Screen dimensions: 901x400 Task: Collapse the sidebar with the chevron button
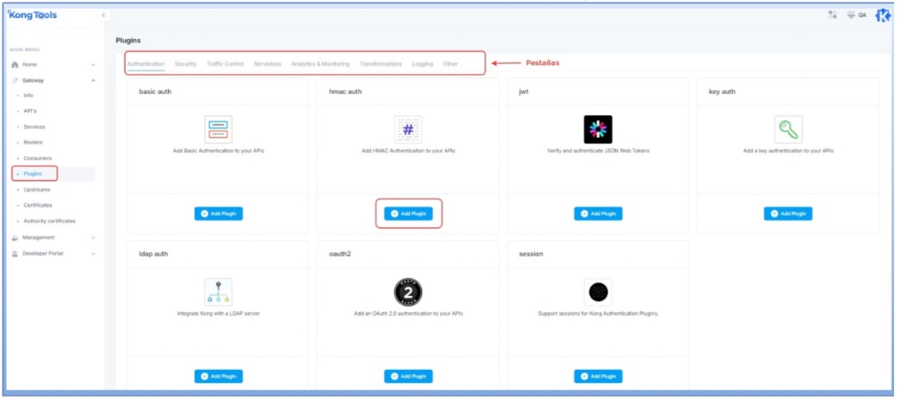pyautogui.click(x=103, y=15)
